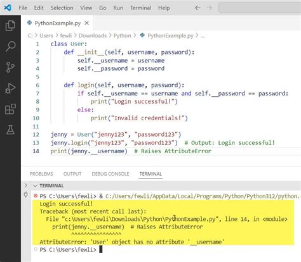The height and width of the screenshot is (262, 301).
Task: Navigate back with the left arrow
Action: pos(197,8)
